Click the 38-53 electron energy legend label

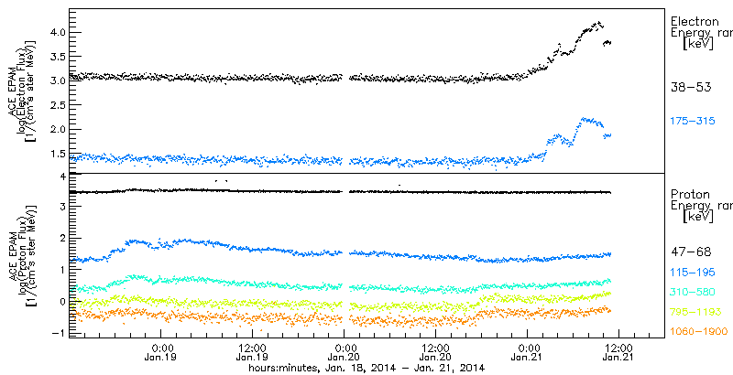[x=691, y=87]
